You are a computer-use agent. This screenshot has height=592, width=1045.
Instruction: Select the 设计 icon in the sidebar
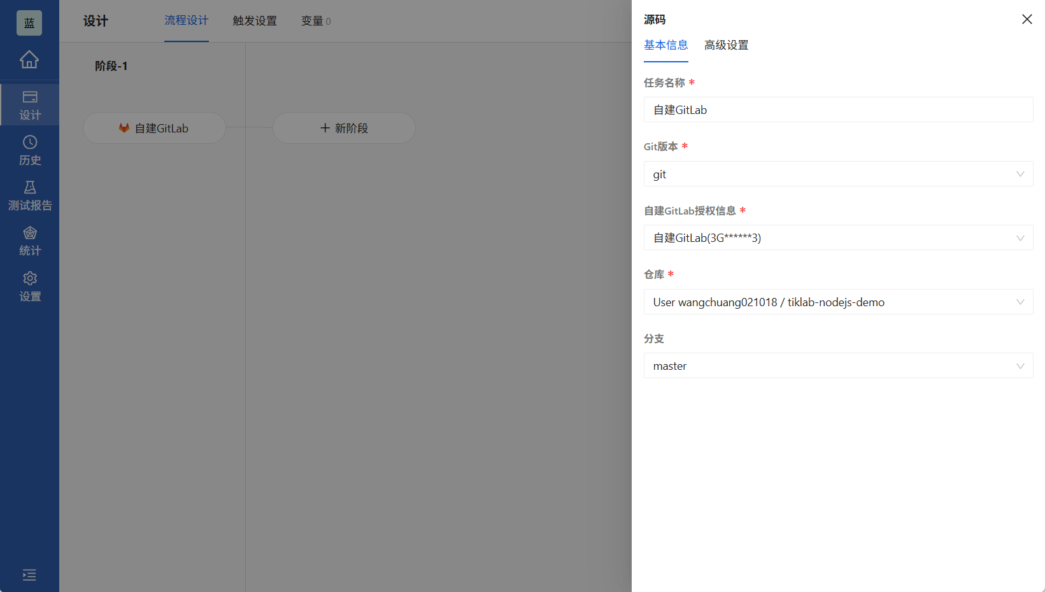pyautogui.click(x=29, y=104)
